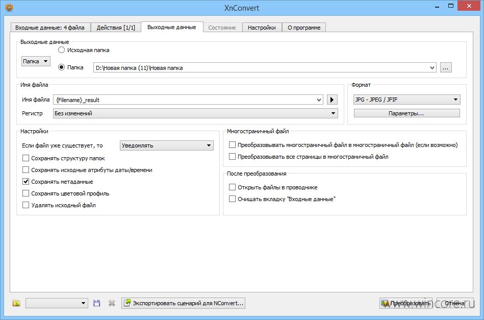This screenshot has width=484, height=320.
Task: Expand the filename pattern dropdown arrow
Action: (x=319, y=100)
